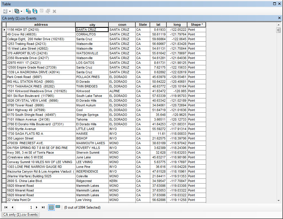Click the LOS GATOS city cell
The image size is (283, 219).
click(92, 63)
